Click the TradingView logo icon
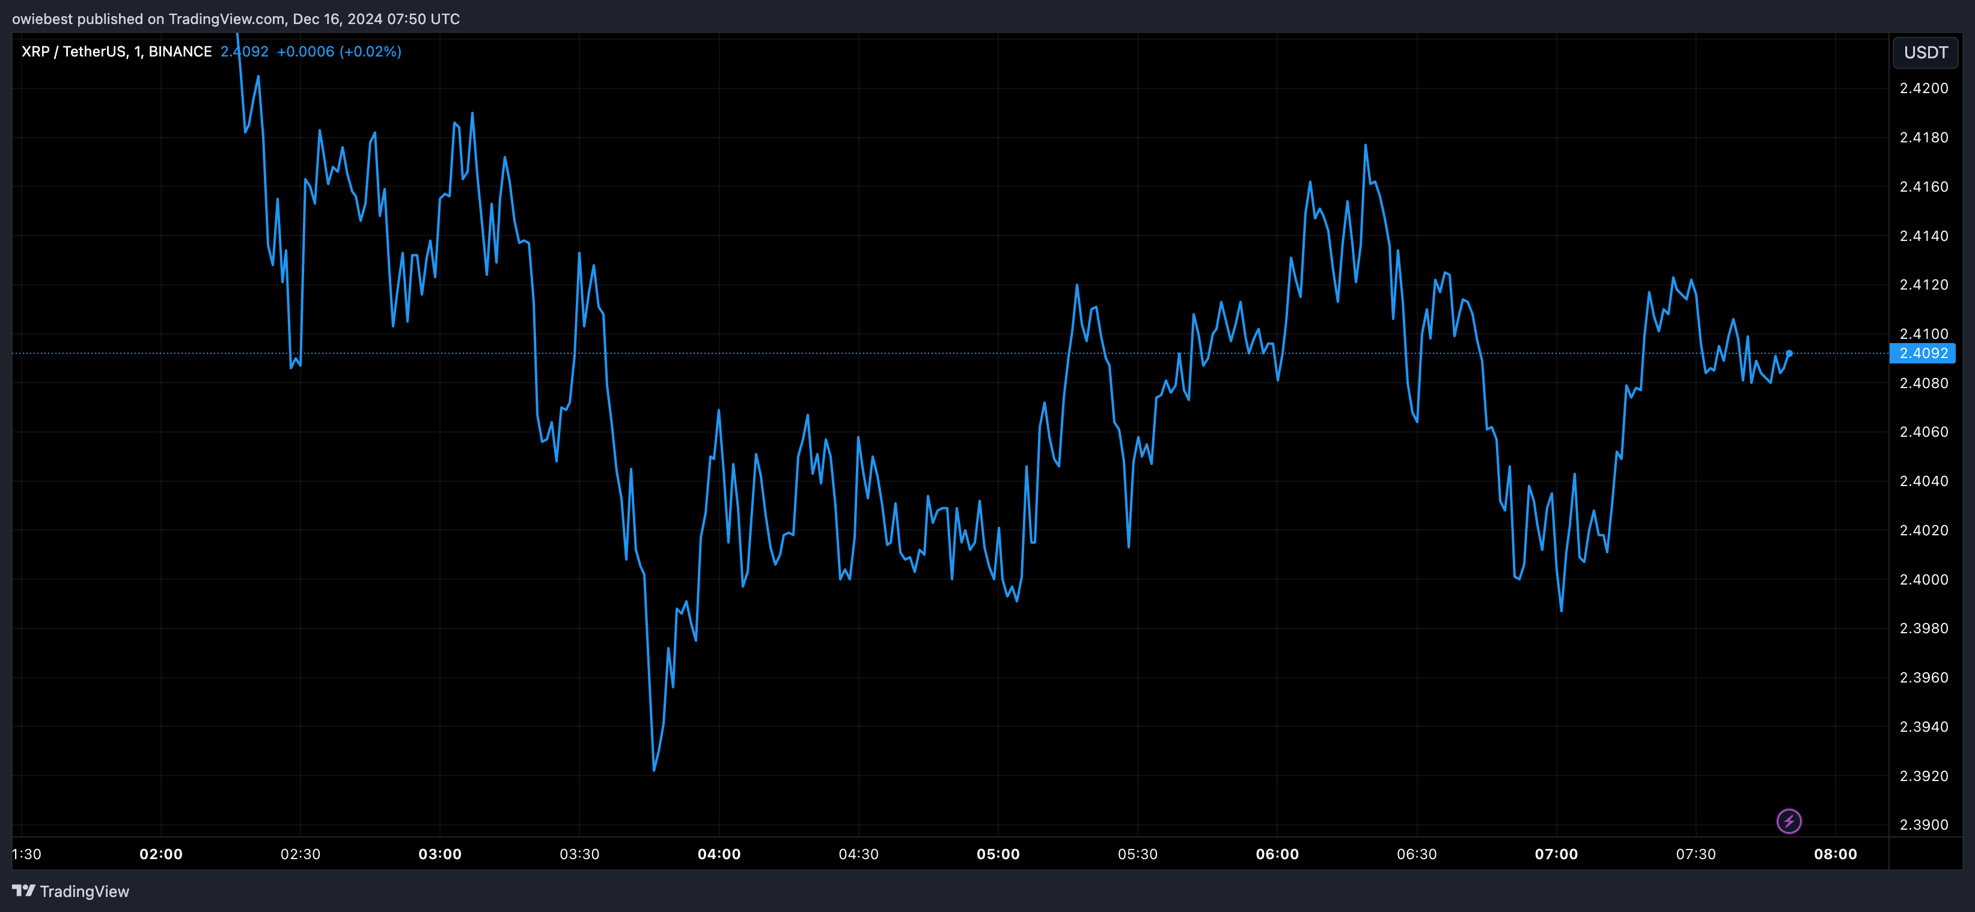 [23, 890]
